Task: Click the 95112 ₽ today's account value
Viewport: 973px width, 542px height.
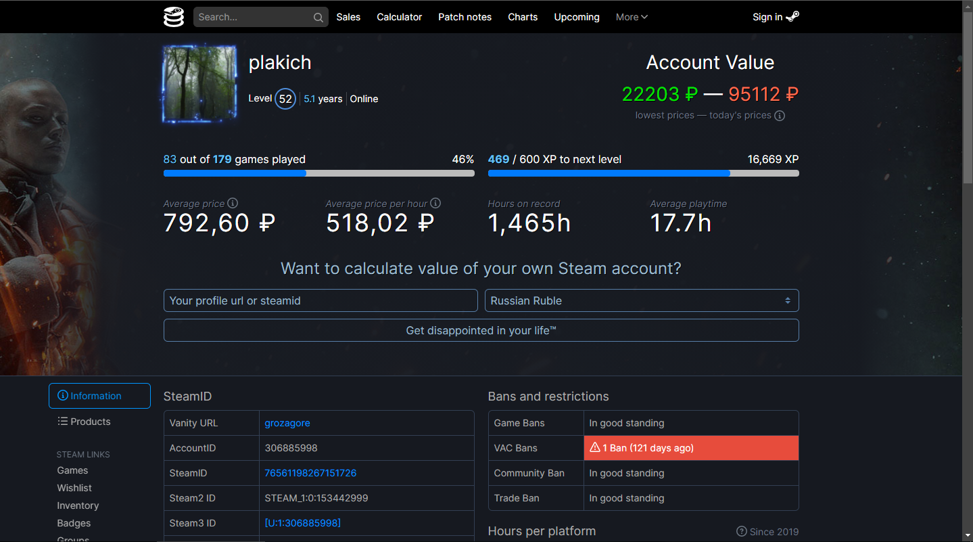Action: 763,94
